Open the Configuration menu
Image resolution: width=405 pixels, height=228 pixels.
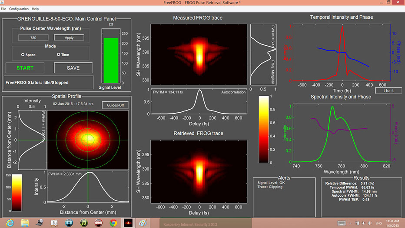click(x=19, y=9)
